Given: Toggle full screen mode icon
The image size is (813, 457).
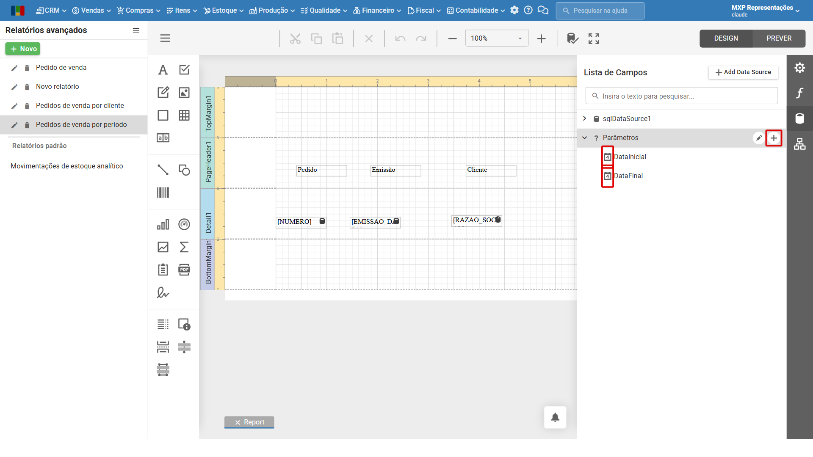Looking at the screenshot, I should 594,39.
